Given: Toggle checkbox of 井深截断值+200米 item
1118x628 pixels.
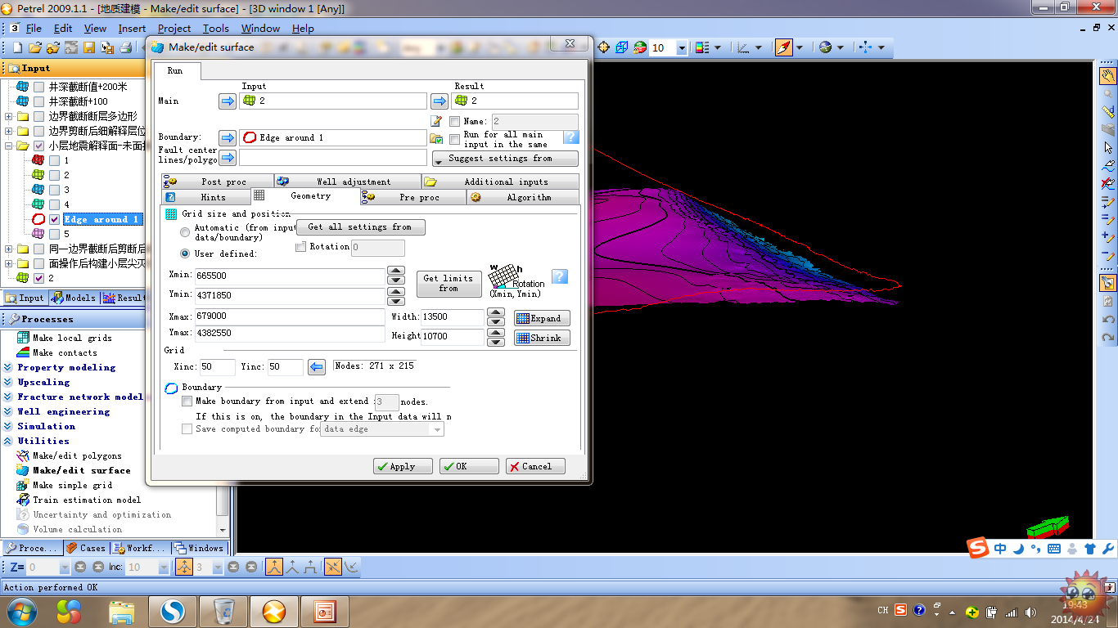Looking at the screenshot, I should (x=38, y=87).
